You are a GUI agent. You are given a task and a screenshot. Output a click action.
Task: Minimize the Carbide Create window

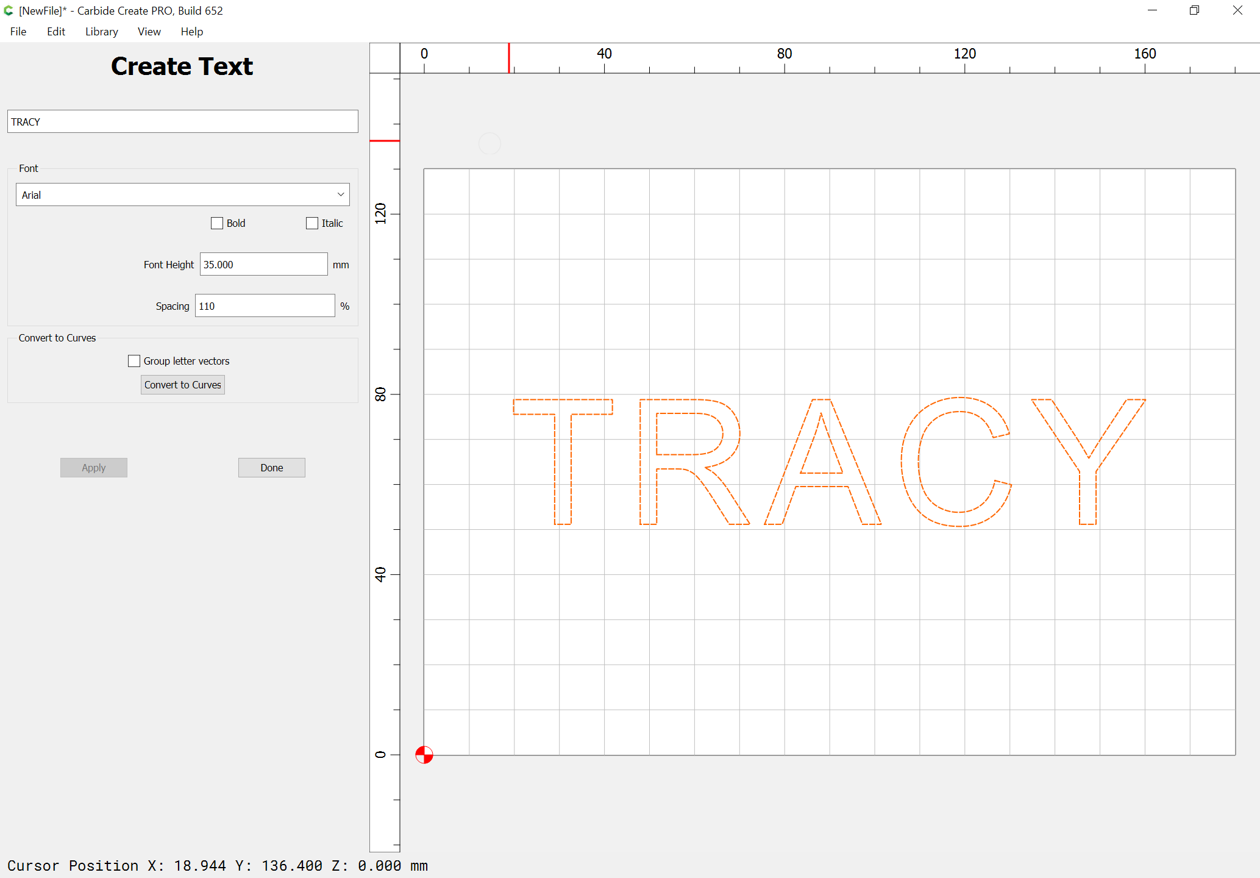coord(1152,10)
